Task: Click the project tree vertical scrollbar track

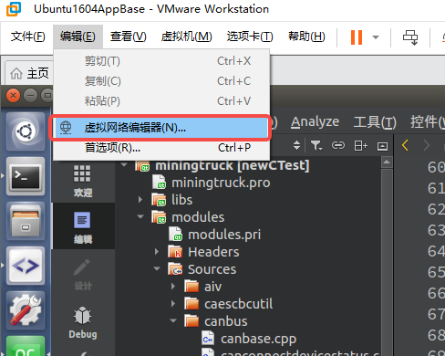Action: coord(387,262)
